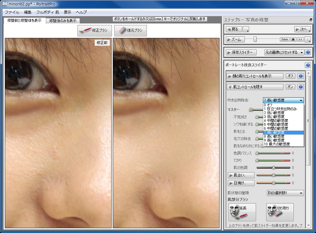Choose 10 最大の敏感度 option
The image size is (316, 233).
283,144
